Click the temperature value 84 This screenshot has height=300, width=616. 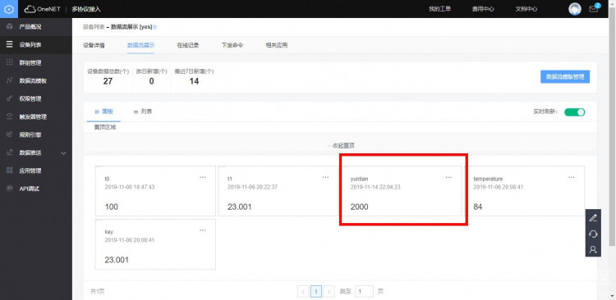pos(478,207)
